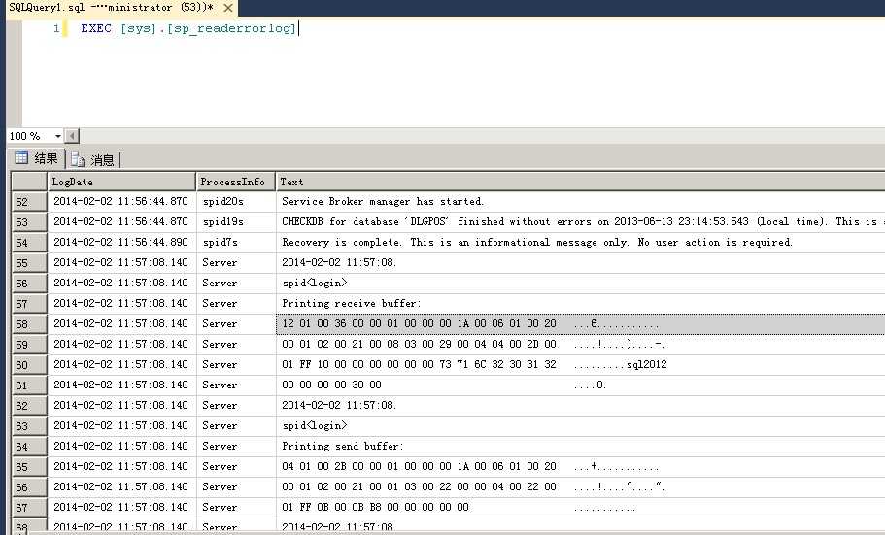The height and width of the screenshot is (535, 885).
Task: Click the spid19s ProcessInfo cell
Action: (x=235, y=221)
